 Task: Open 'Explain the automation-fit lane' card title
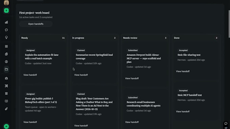(x=42, y=57)
